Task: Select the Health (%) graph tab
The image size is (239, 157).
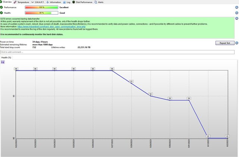Action: [x=6, y=57]
